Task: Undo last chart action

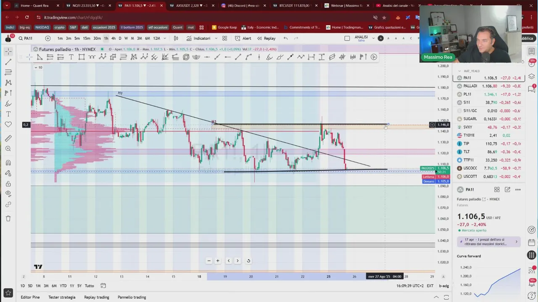Action: 286,38
